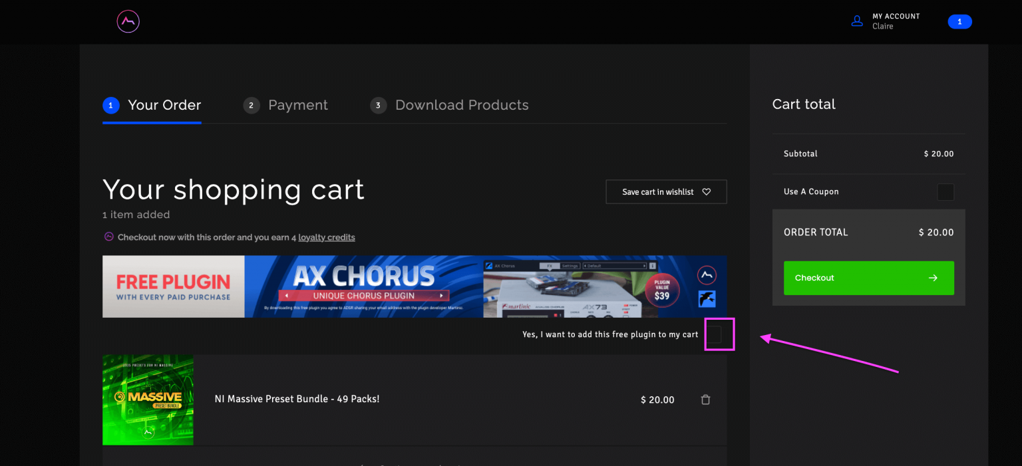Click the loyalty credits logo icon
Screen dimensions: 1022x466
tap(109, 237)
